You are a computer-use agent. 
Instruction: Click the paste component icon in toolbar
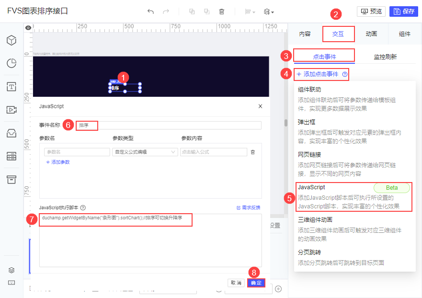[x=207, y=11]
